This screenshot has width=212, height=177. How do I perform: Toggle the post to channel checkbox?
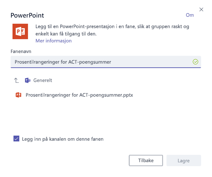(x=16, y=139)
